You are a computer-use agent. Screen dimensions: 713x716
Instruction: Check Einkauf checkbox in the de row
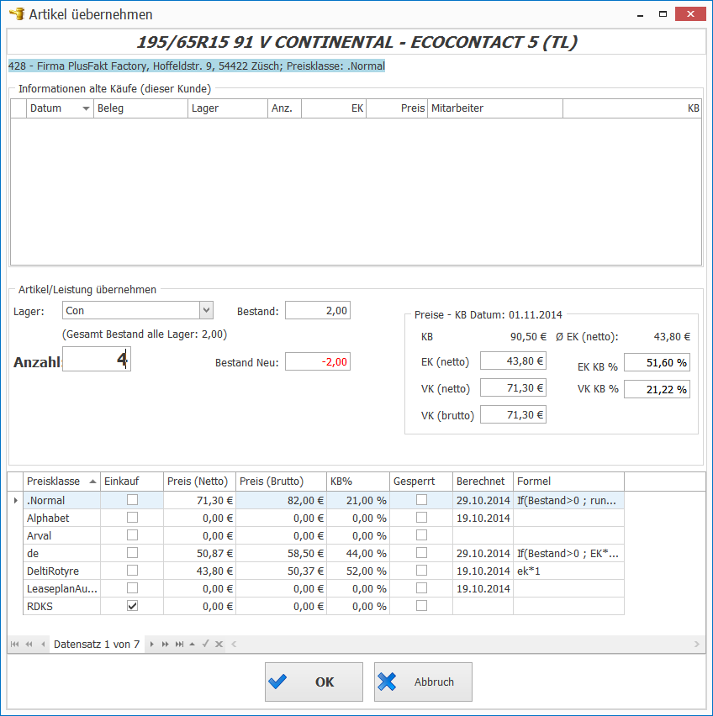[132, 553]
